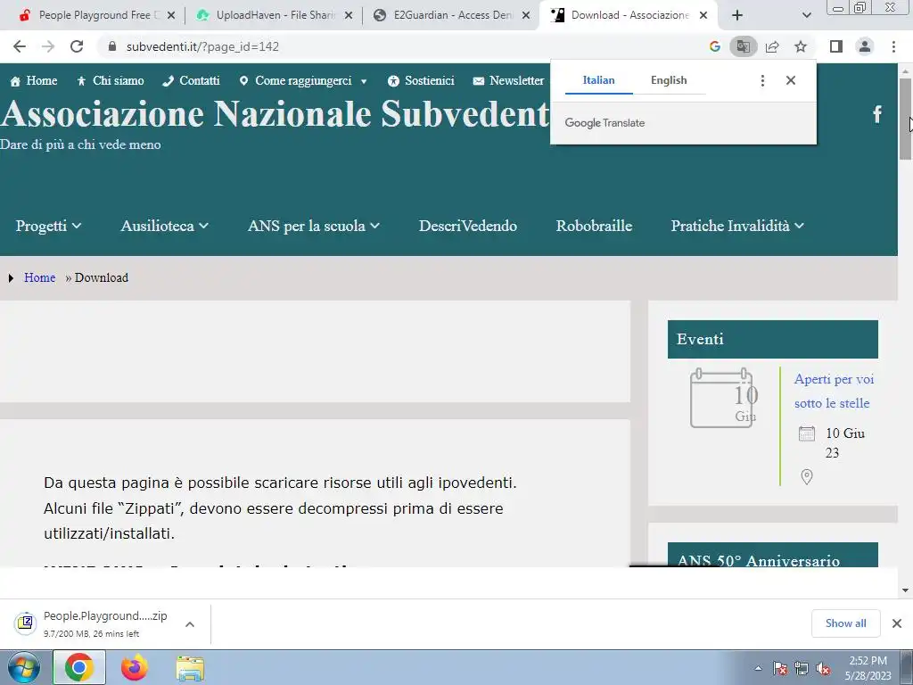
Task: Share this page icon
Action: [x=772, y=46]
